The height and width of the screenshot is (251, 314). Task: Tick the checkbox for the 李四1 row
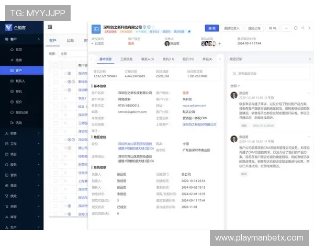point(55,98)
